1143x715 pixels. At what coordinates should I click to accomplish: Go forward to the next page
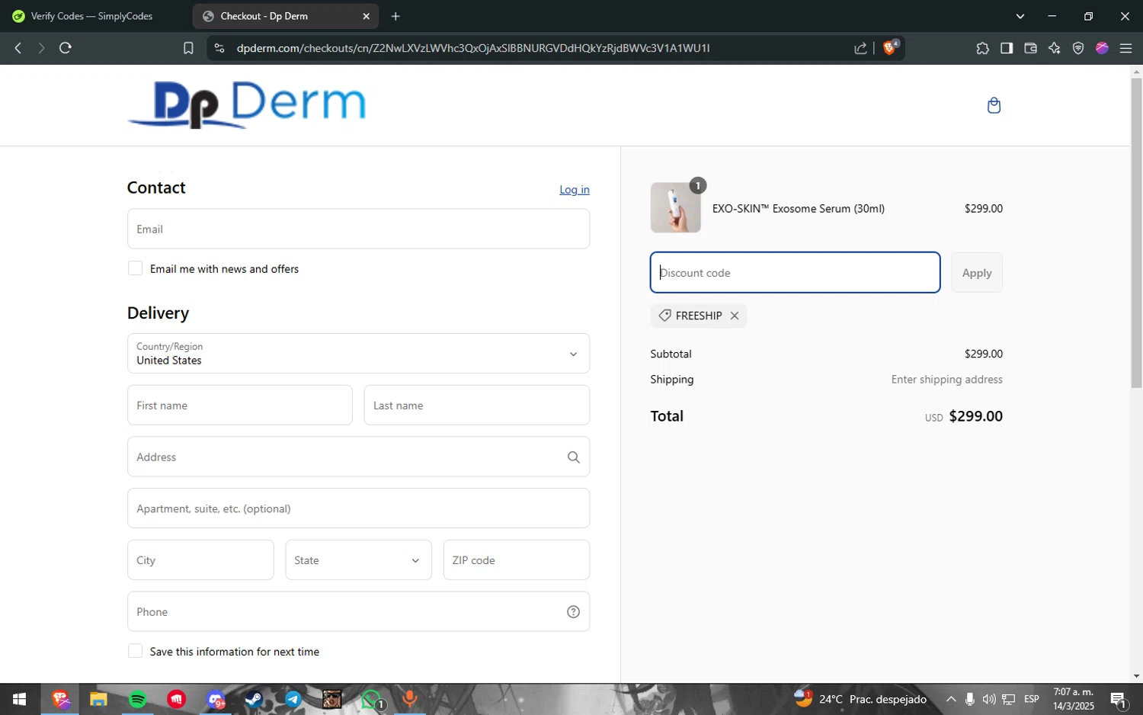click(x=41, y=48)
